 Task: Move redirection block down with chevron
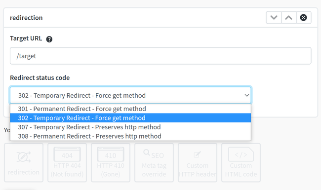pos(274,18)
